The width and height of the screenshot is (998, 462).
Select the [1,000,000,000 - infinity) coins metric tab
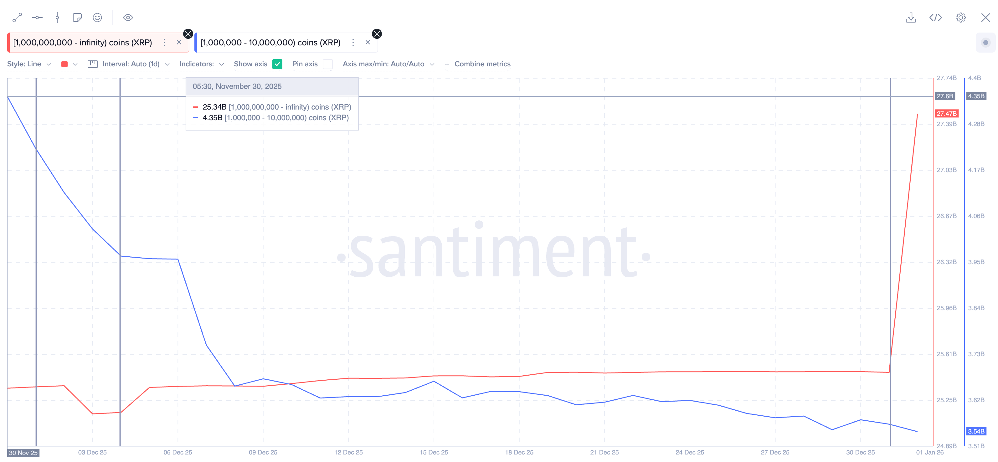[x=83, y=43]
